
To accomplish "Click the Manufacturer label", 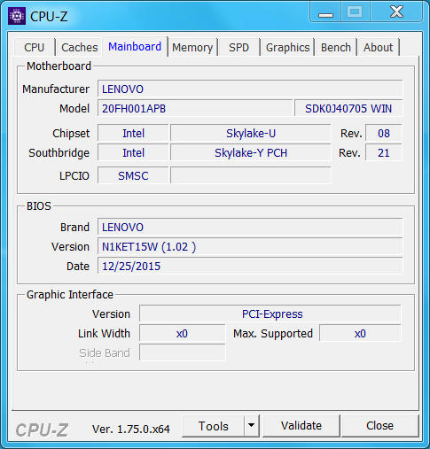I will tap(56, 89).
